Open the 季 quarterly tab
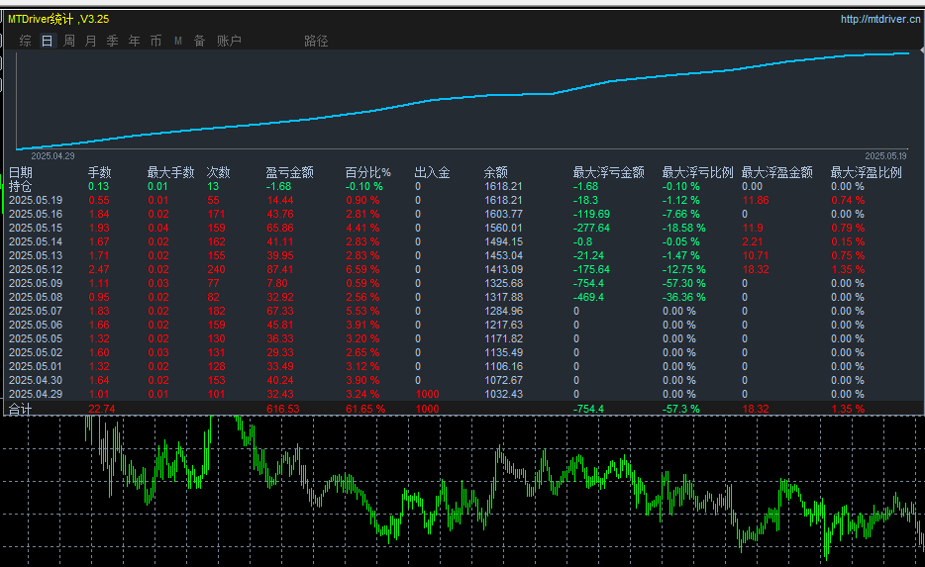The height and width of the screenshot is (567, 925). tap(113, 41)
